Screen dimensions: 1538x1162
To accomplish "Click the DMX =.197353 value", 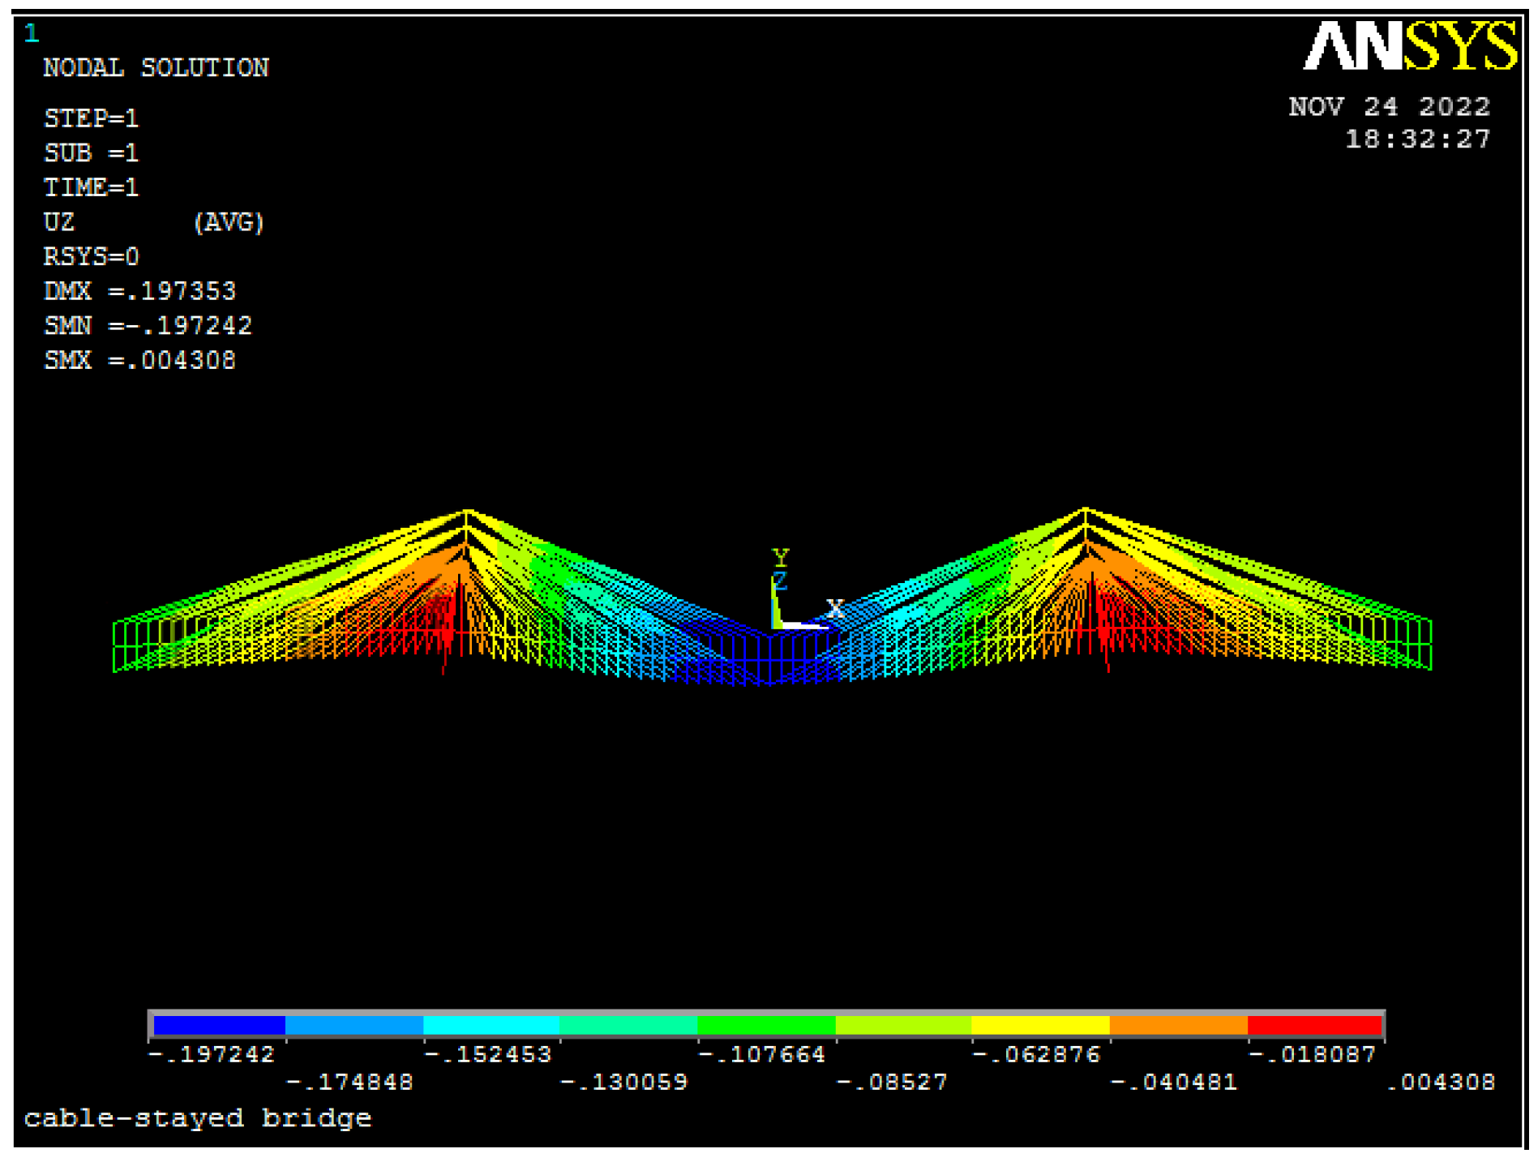I will point(139,291).
